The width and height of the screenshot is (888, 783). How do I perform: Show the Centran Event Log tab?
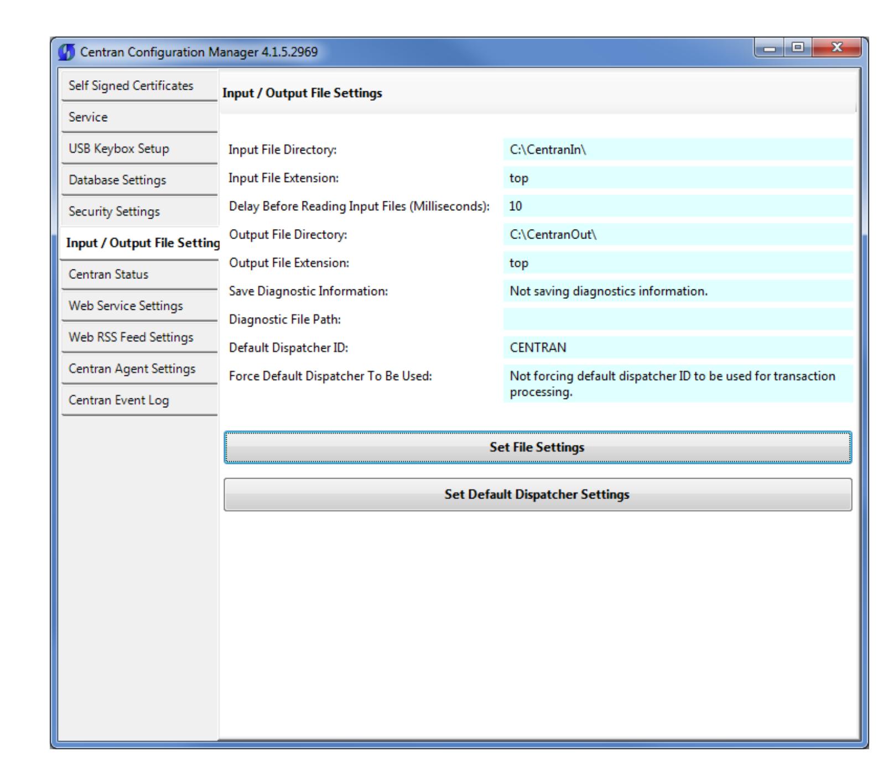click(139, 401)
